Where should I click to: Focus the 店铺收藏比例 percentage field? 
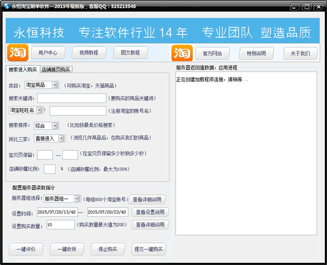[50, 169]
